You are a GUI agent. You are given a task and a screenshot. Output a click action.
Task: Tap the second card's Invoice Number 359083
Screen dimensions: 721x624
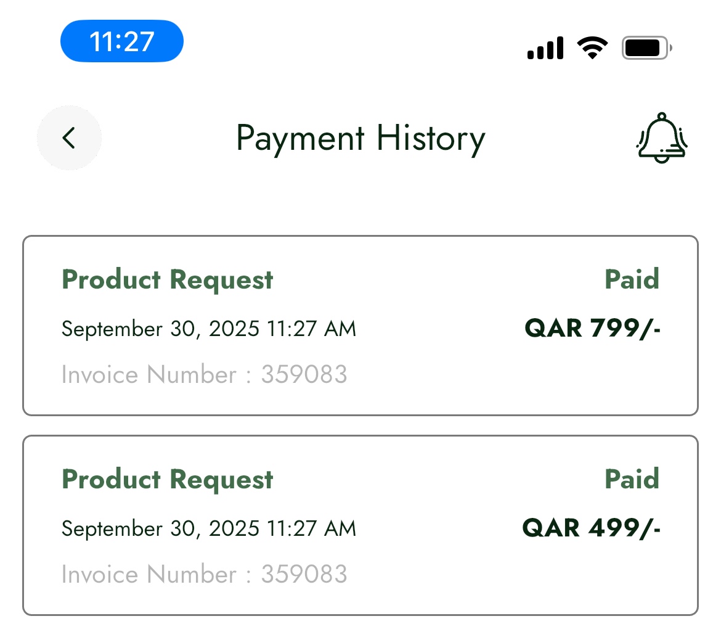205,575
